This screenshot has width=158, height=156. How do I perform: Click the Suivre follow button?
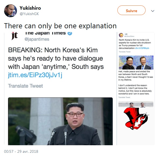click(131, 11)
